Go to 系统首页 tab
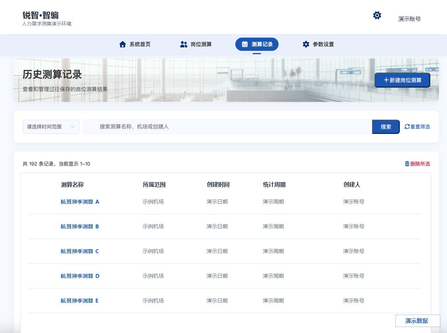 135,44
